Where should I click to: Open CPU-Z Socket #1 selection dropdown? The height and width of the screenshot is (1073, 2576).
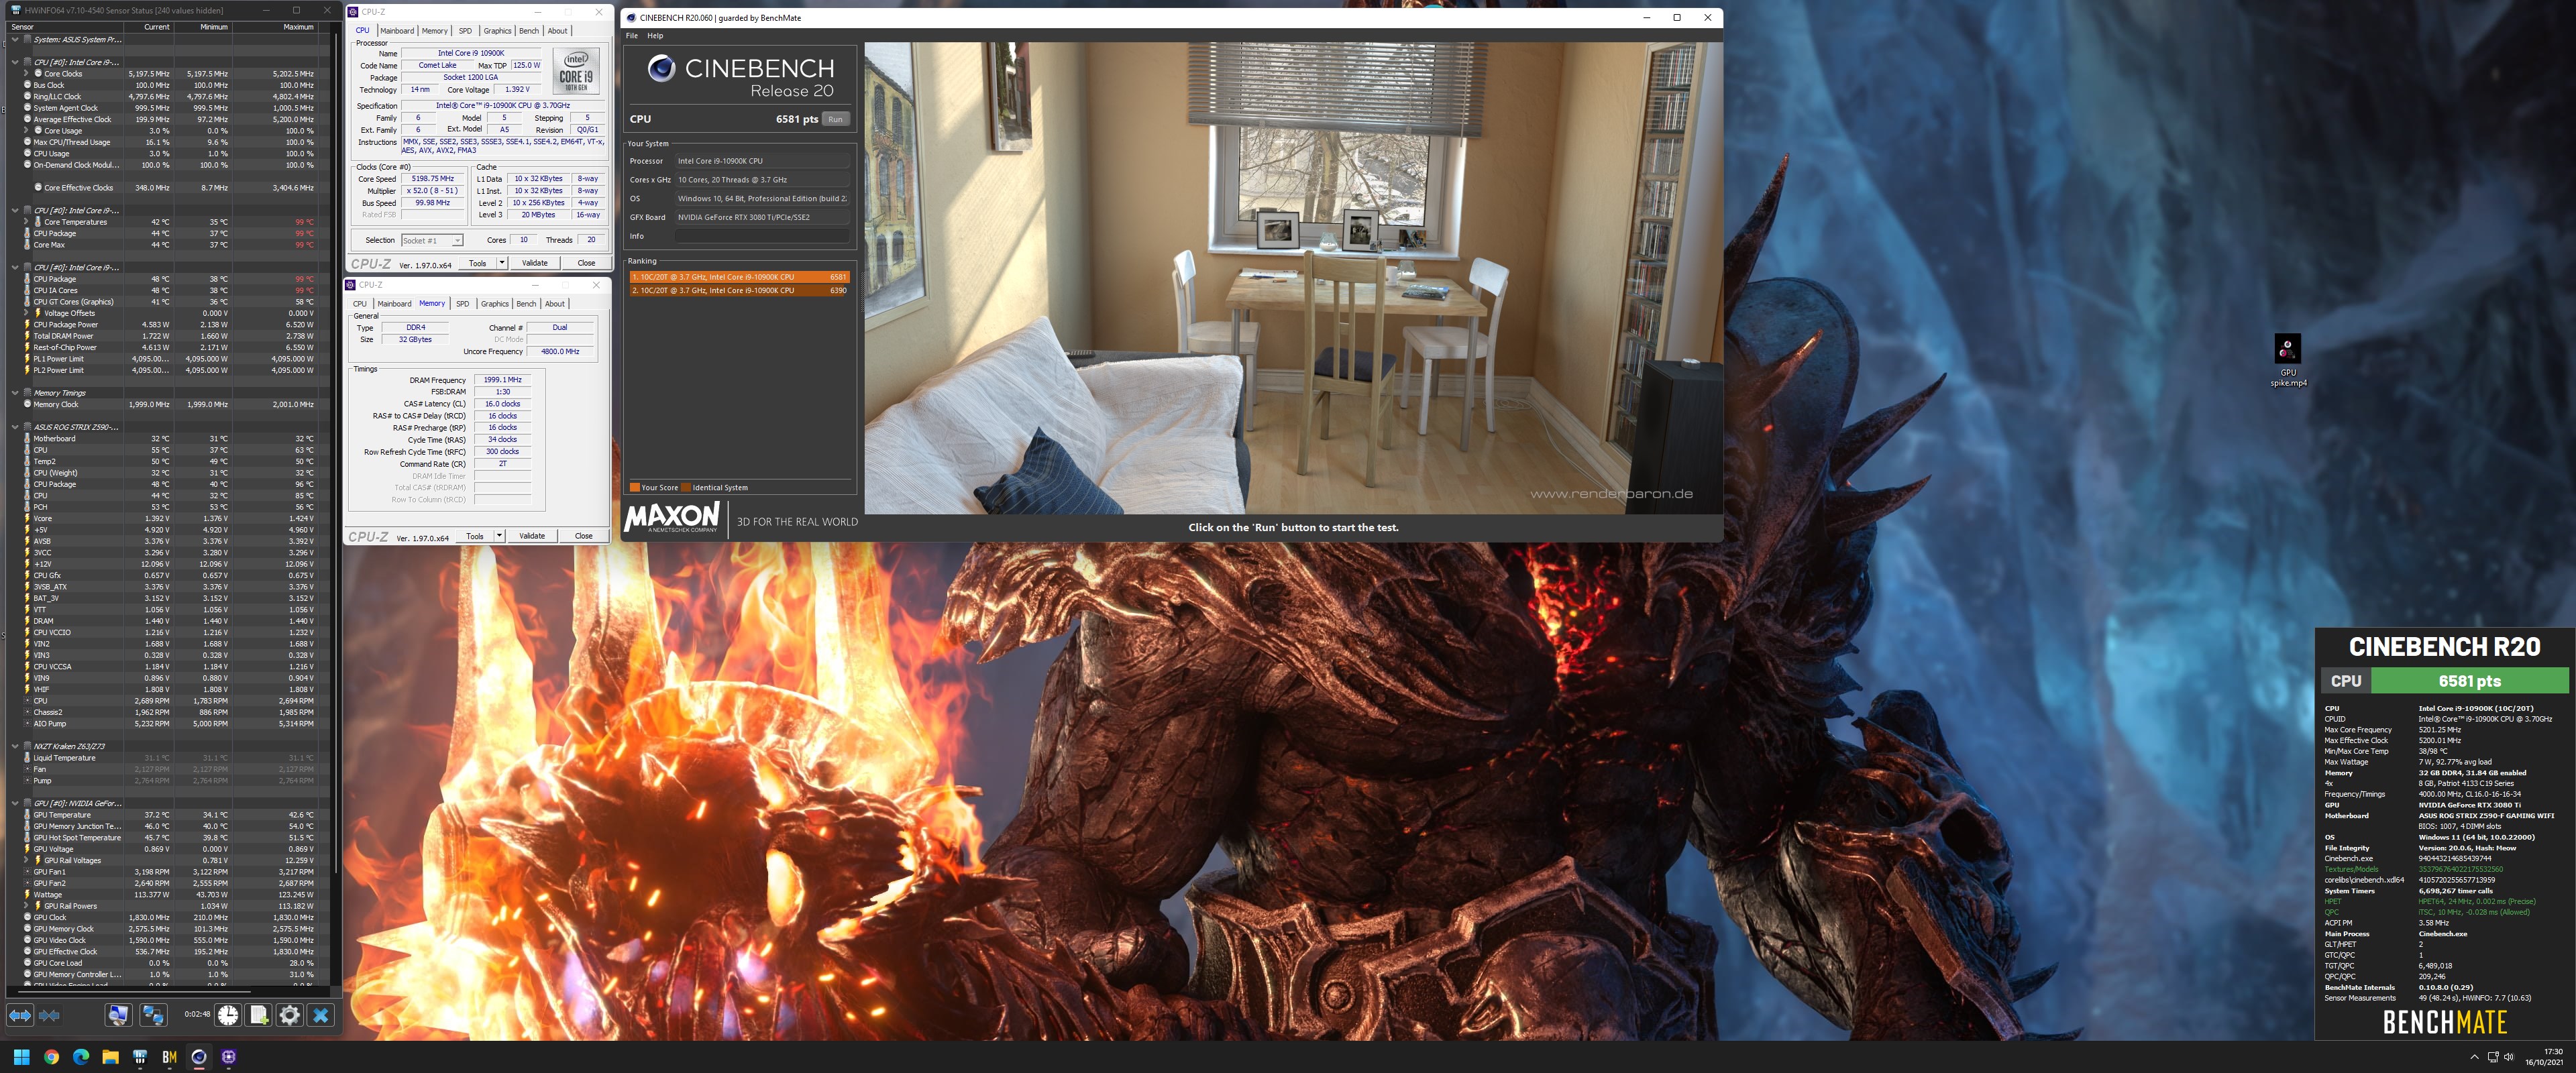coord(432,240)
